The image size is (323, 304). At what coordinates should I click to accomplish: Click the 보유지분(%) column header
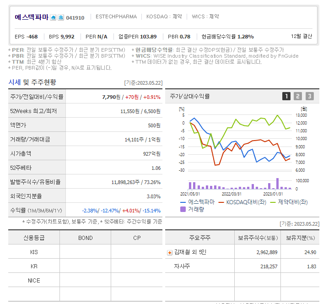(300, 238)
